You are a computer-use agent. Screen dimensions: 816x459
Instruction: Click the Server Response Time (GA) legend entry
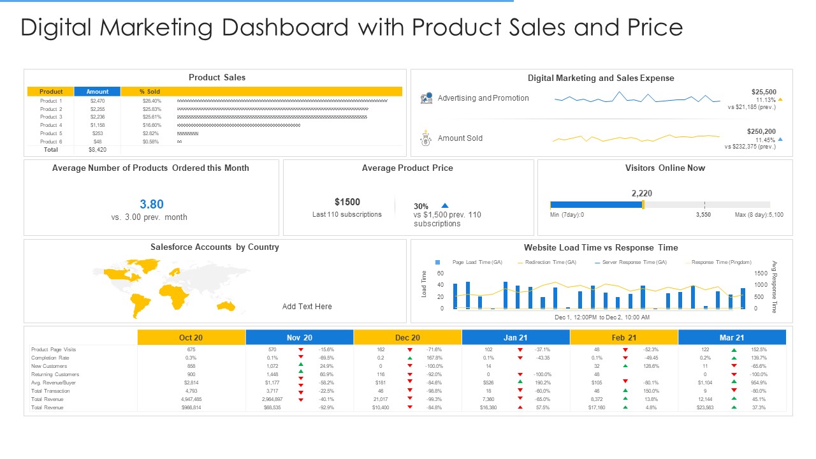(x=630, y=262)
